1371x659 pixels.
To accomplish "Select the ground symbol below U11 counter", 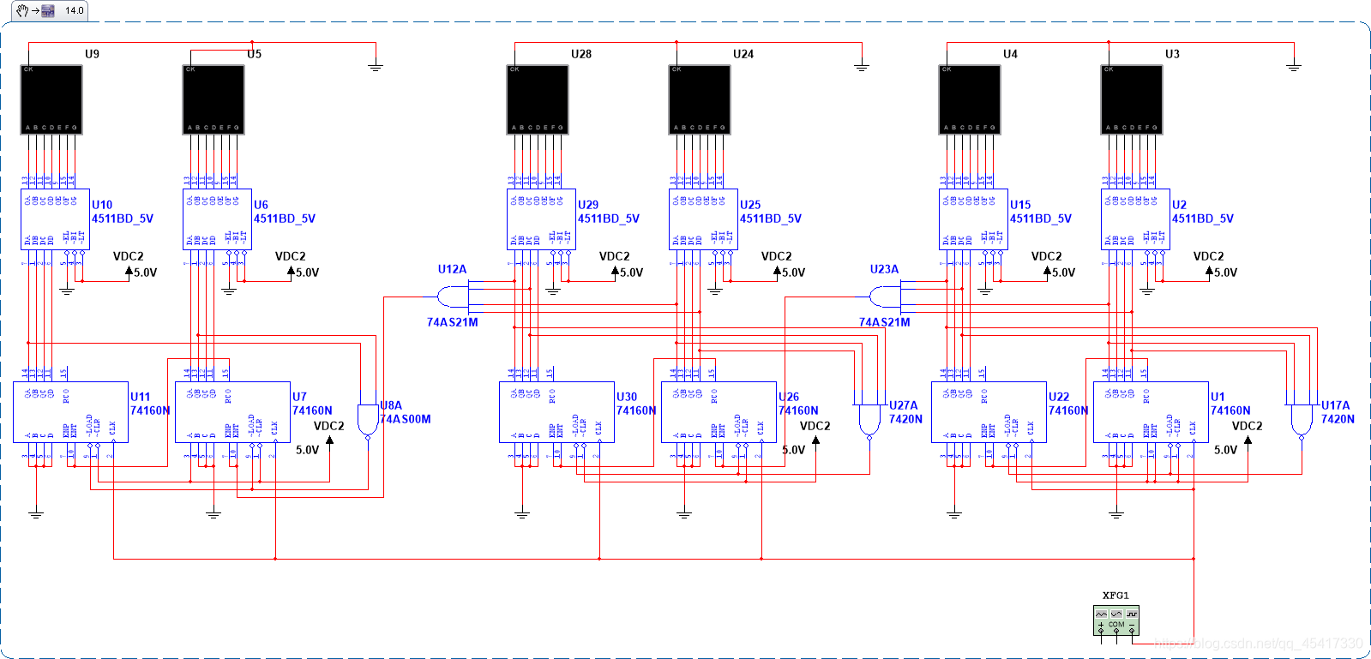I will coord(36,513).
